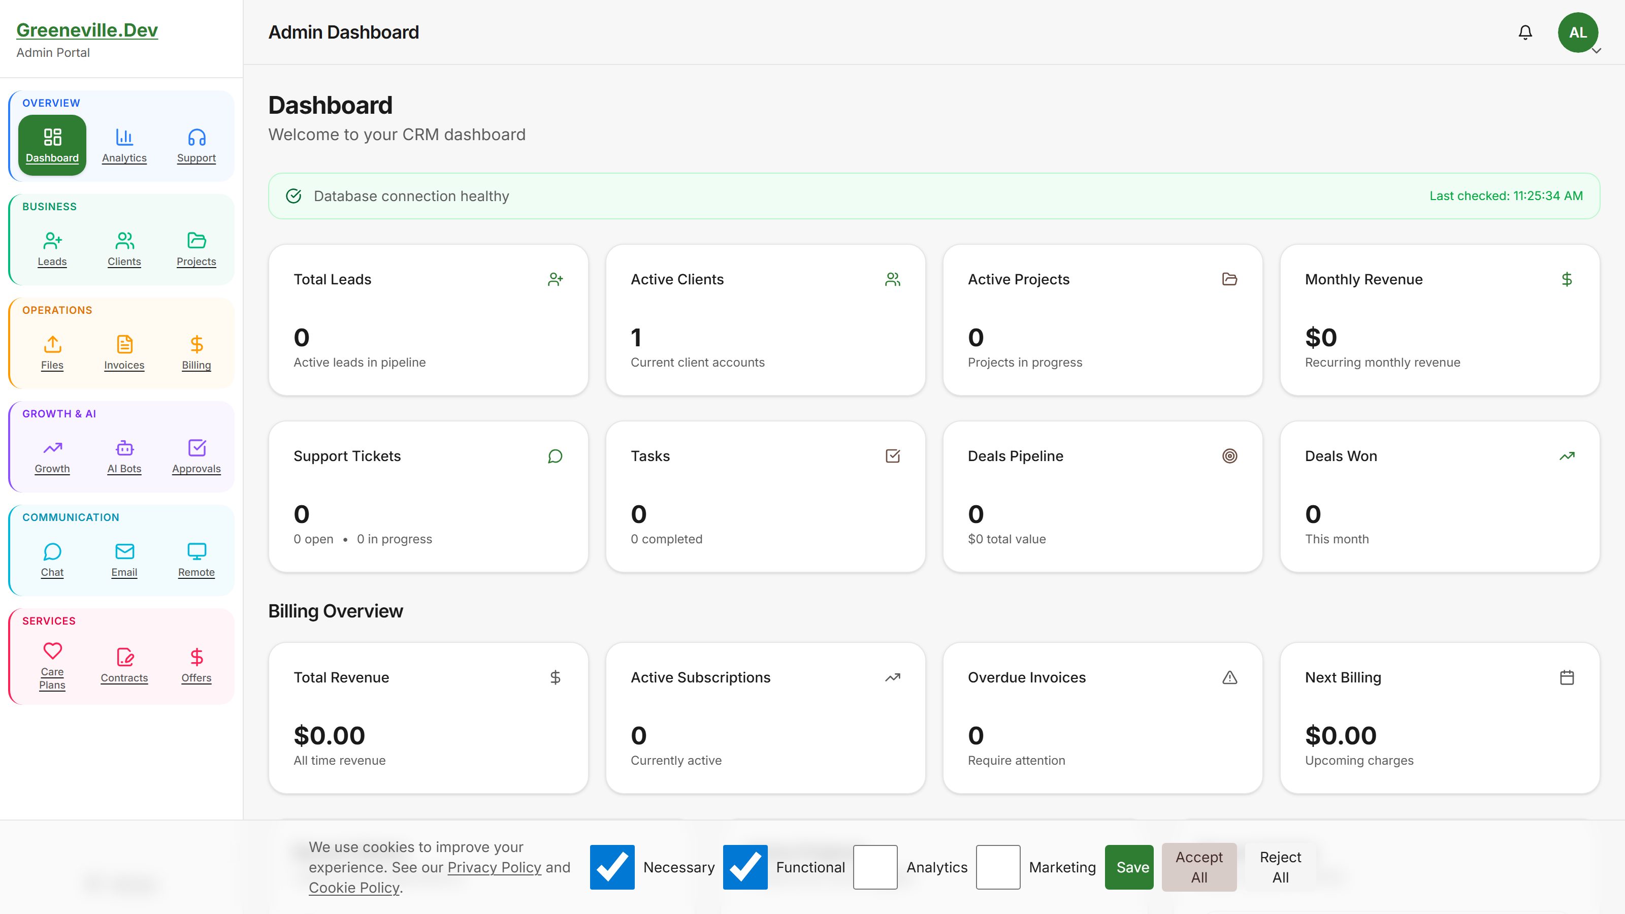Open the Privacy Policy link
The width and height of the screenshot is (1625, 914).
click(494, 867)
